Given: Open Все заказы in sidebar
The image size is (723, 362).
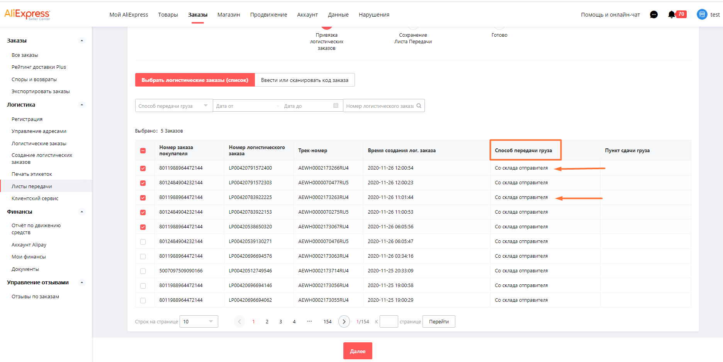Looking at the screenshot, I should point(25,55).
